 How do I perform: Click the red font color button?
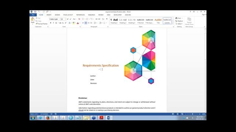point(78,23)
